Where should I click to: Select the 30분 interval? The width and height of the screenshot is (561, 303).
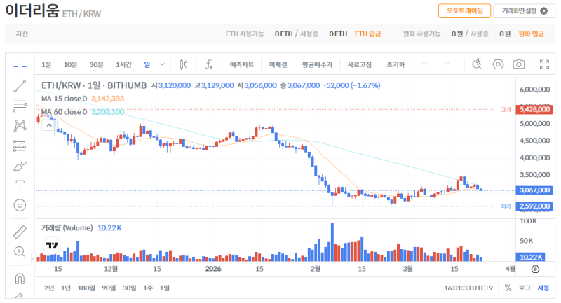(96, 64)
